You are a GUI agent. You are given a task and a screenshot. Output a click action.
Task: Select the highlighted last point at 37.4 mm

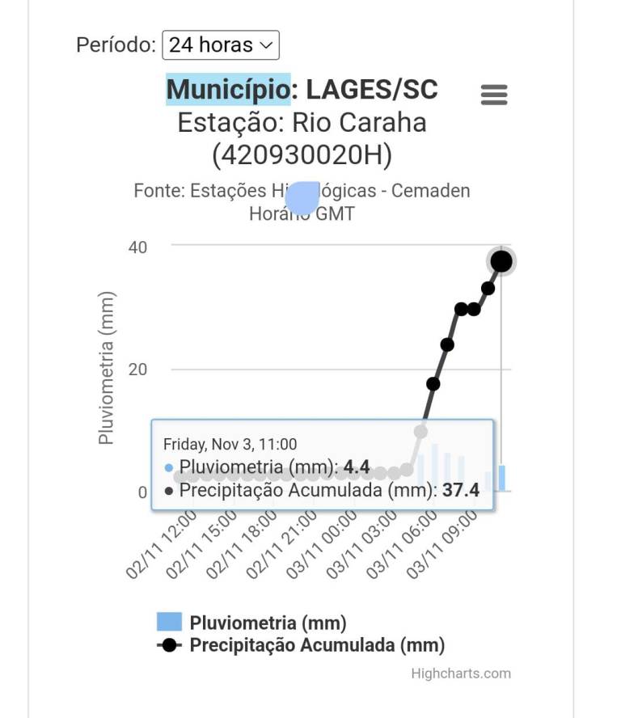point(501,261)
